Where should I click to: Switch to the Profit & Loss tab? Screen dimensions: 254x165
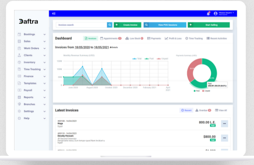pos(173,39)
